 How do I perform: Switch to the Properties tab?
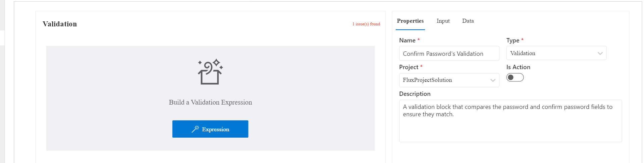click(410, 21)
